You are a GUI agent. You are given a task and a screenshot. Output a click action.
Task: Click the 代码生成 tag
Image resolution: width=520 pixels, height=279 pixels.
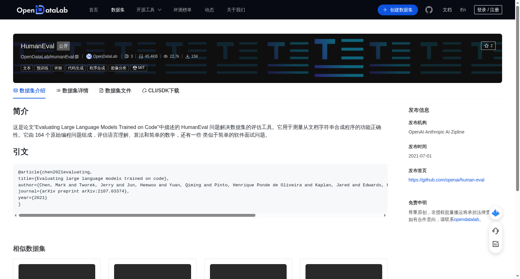pyautogui.click(x=76, y=68)
